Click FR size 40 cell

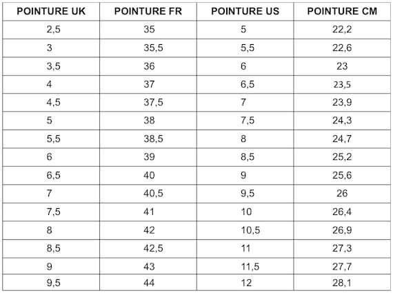[148, 175]
